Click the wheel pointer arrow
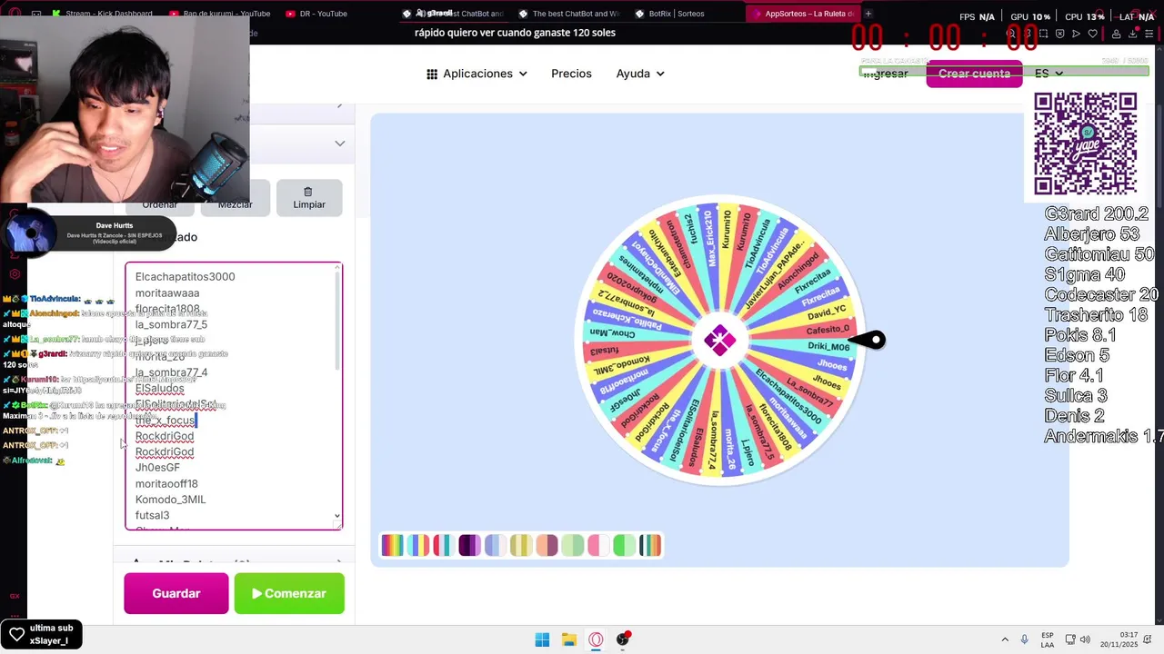 pos(867,341)
